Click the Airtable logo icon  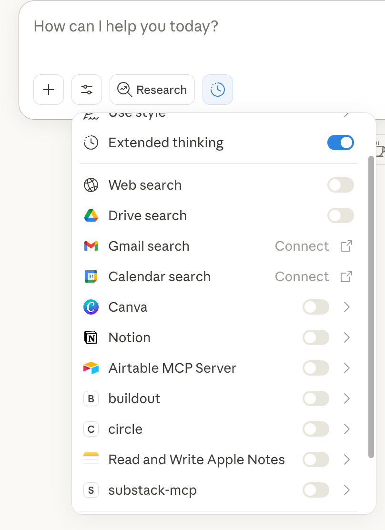91,368
